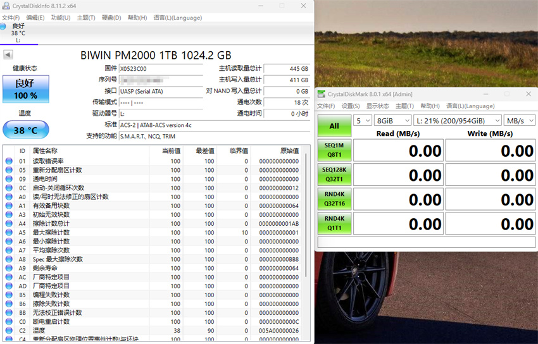Open 帮助(H) menu in CrystalDiskMark
538x344 pixels.
(430, 106)
